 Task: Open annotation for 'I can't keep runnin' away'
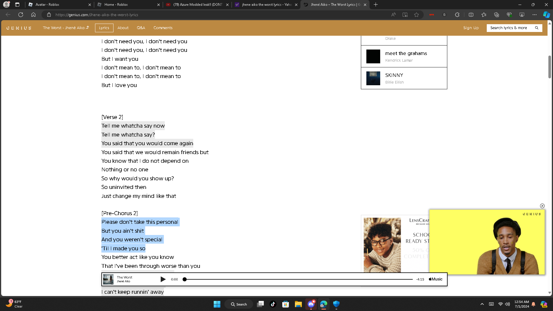click(132, 292)
